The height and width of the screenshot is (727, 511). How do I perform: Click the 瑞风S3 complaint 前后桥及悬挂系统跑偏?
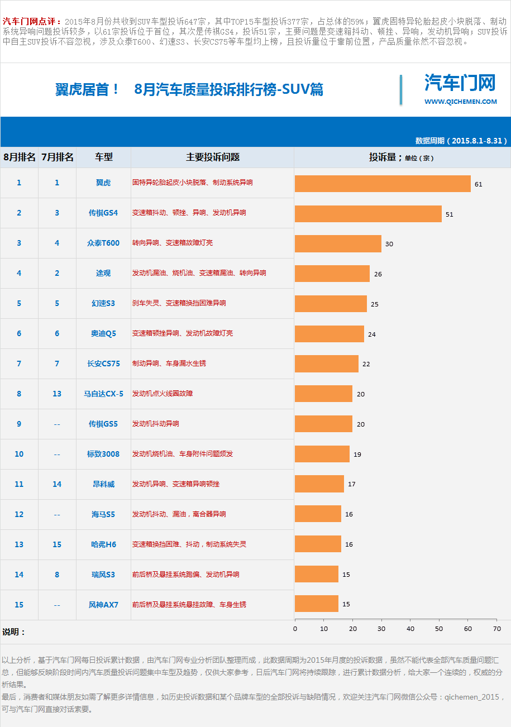tap(166, 575)
